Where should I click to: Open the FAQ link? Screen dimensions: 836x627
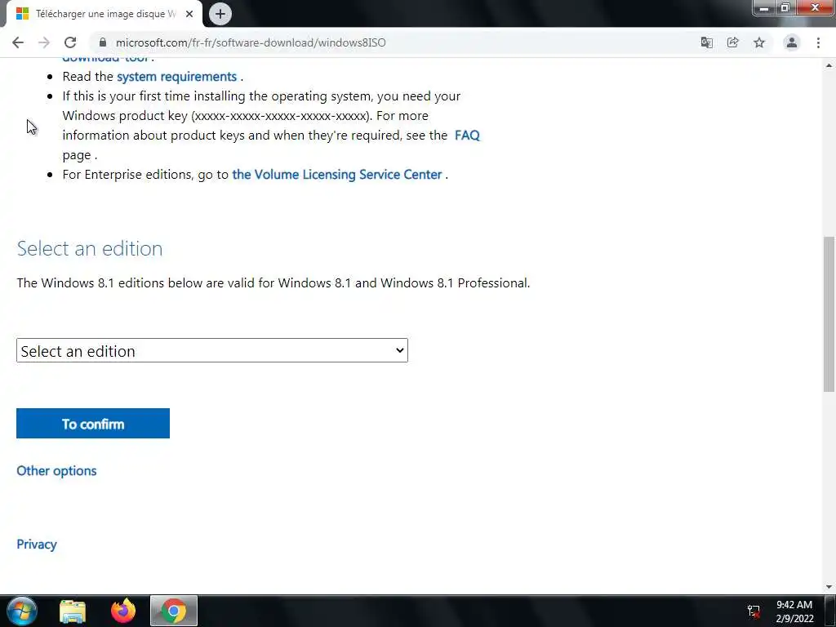point(467,136)
